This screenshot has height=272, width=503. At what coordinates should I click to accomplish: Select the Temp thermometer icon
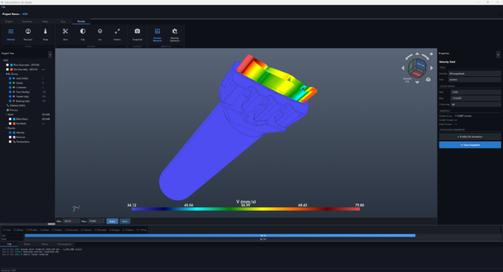click(45, 31)
